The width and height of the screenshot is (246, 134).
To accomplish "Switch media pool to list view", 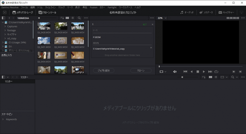I will (x=216, y=77).
